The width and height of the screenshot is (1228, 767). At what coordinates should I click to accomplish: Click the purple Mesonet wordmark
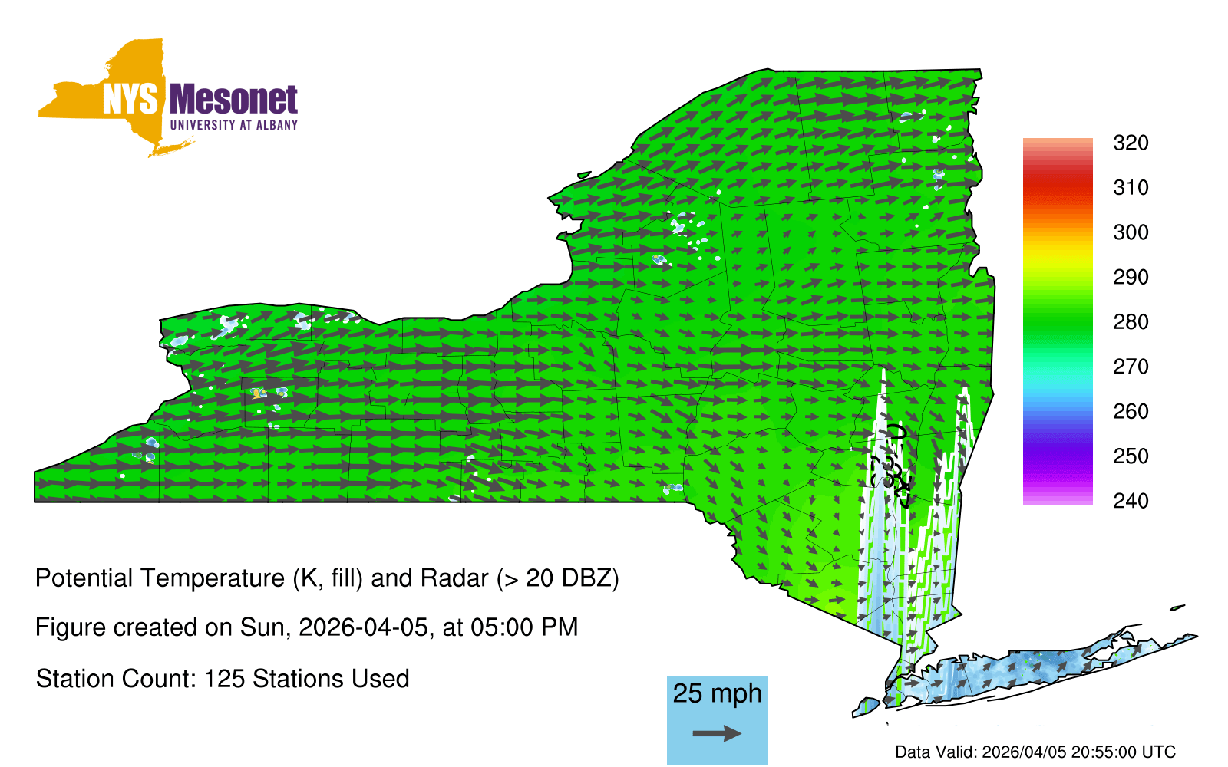pyautogui.click(x=233, y=100)
